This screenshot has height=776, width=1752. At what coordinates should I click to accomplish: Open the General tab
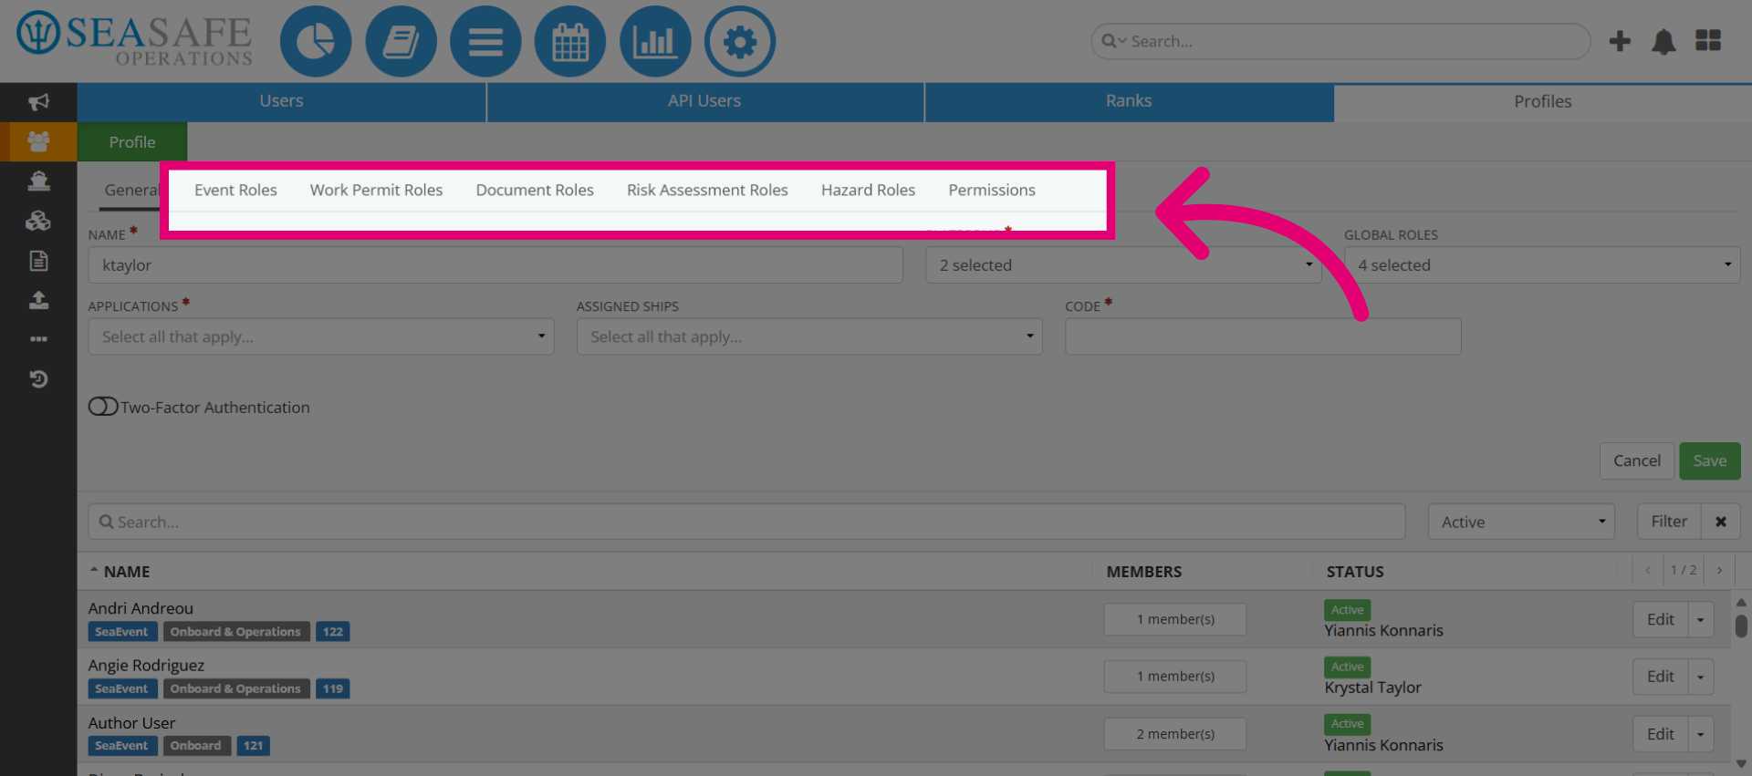tap(130, 190)
